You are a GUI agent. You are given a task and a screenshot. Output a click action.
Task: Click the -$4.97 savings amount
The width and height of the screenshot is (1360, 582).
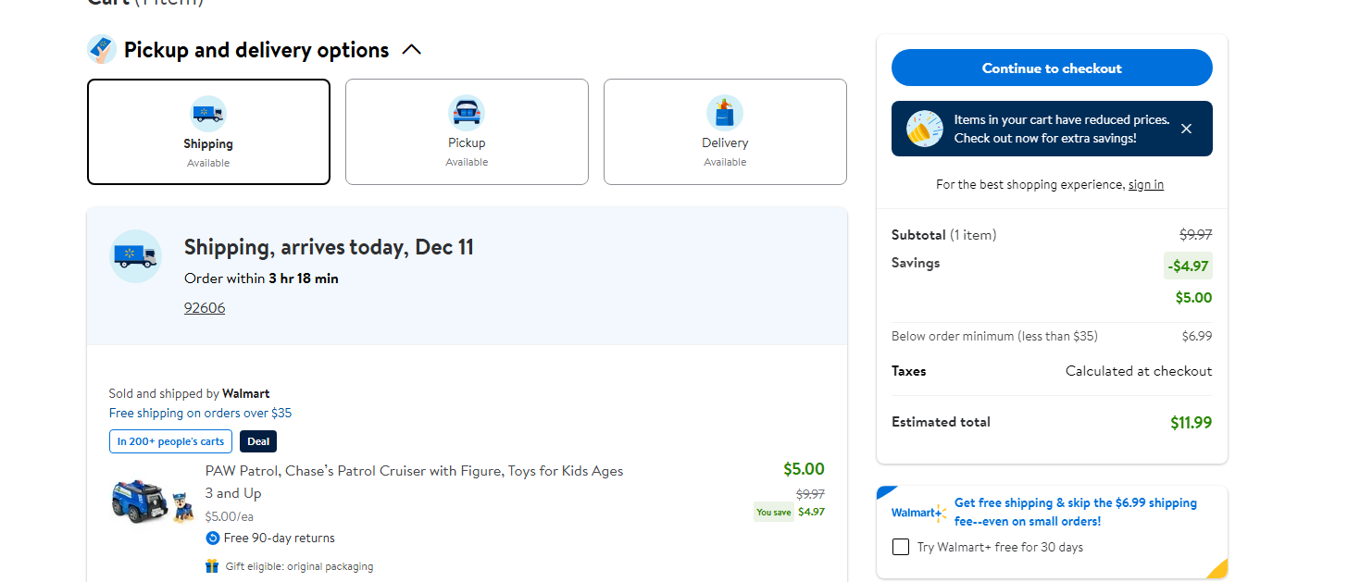coord(1188,266)
